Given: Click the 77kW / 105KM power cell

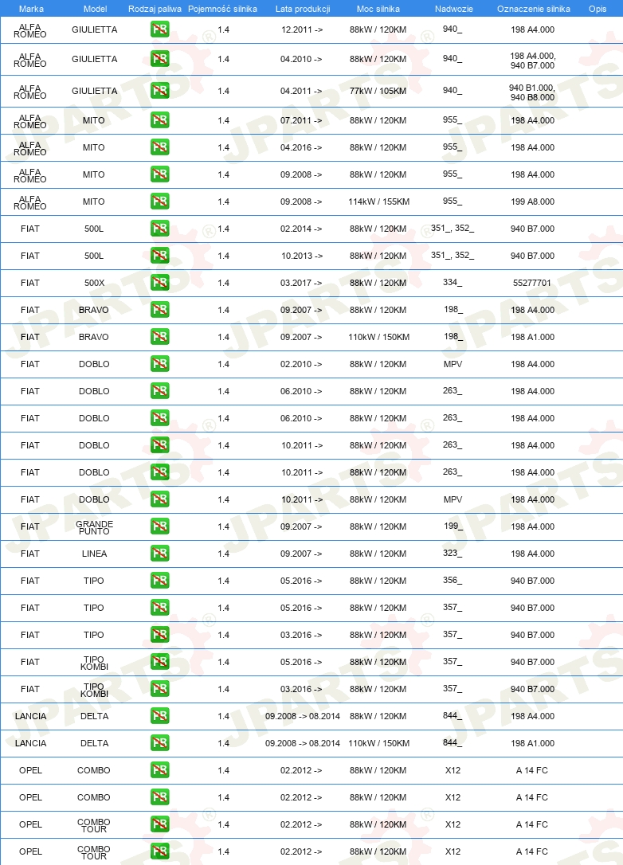Looking at the screenshot, I should tap(378, 91).
